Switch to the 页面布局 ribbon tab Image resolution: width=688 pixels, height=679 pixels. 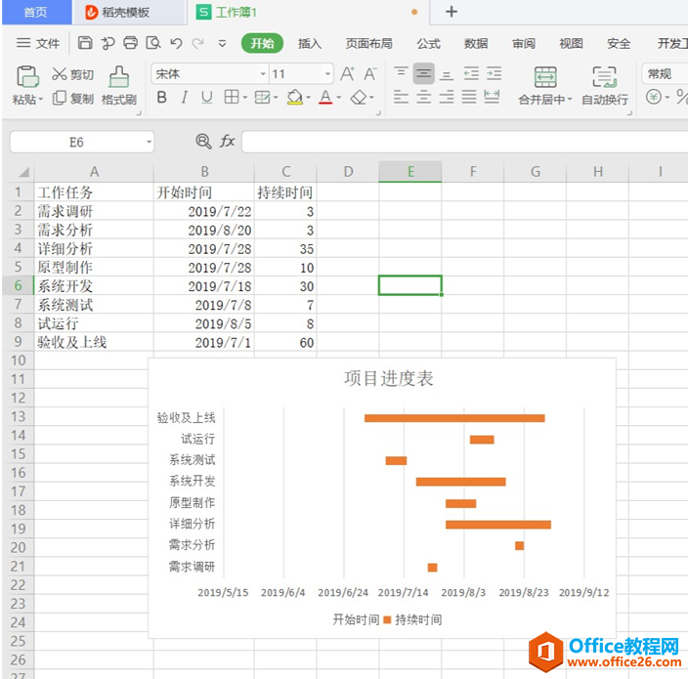click(368, 43)
